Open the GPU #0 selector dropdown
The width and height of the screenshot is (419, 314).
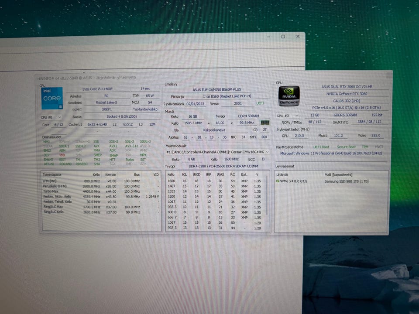click(288, 116)
